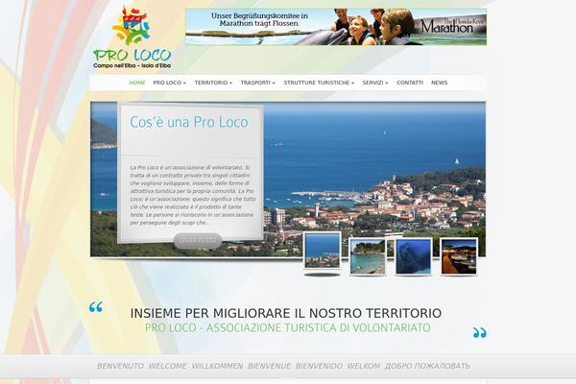Select the first slider thumbnail of the town view
Screen dimensions: 576x384
coord(323,251)
